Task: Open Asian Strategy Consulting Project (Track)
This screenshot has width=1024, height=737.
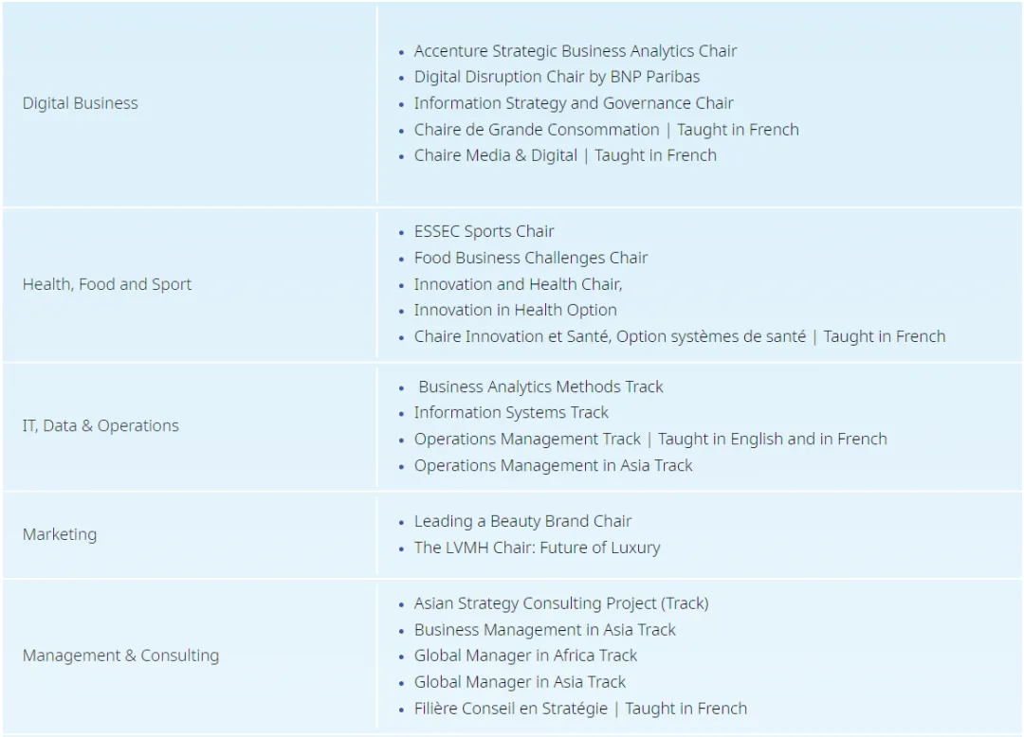Action: (x=561, y=603)
